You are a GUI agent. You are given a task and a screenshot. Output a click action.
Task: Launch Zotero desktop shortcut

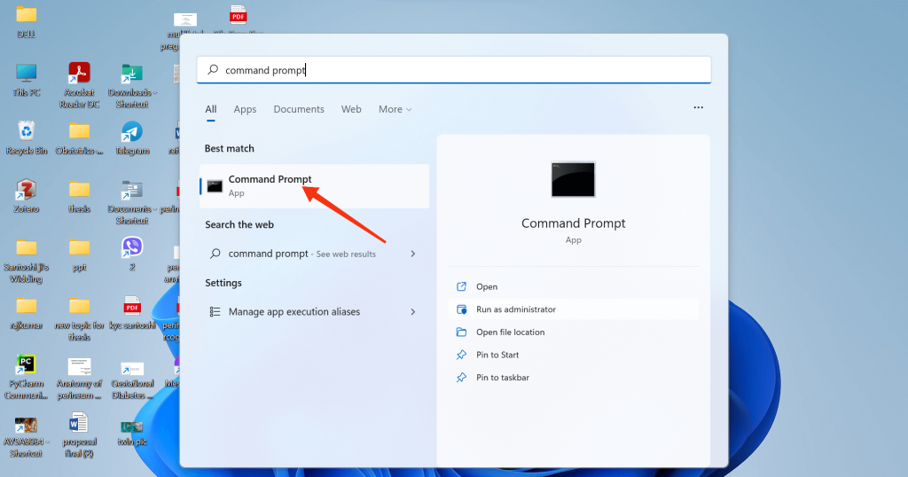coord(26,196)
